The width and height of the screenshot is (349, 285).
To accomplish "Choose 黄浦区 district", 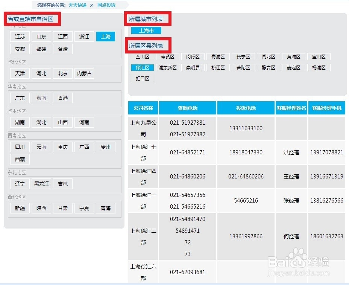I will click(x=294, y=57).
